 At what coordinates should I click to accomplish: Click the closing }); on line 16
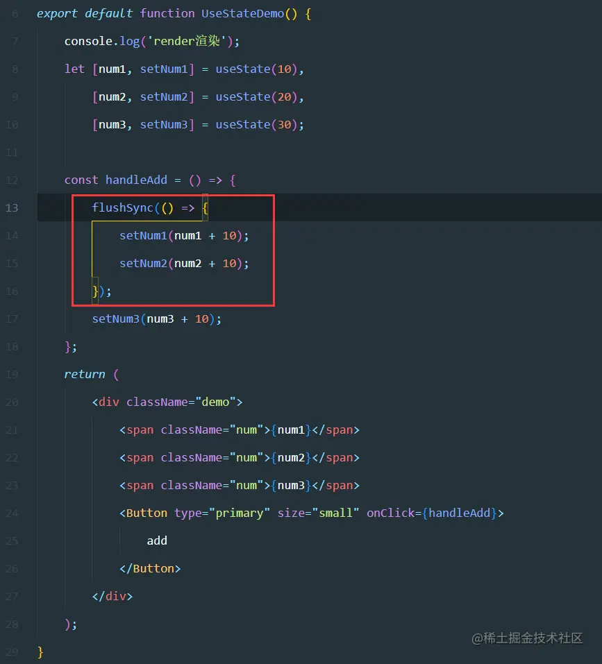pyautogui.click(x=101, y=291)
